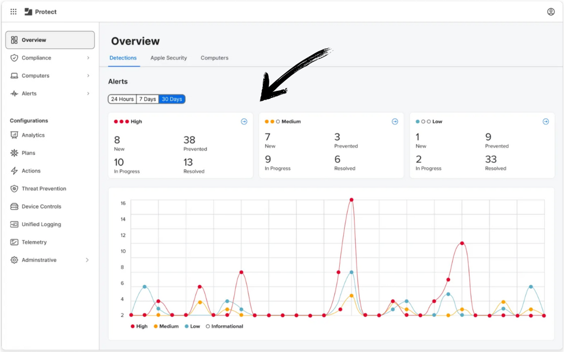The height and width of the screenshot is (352, 564).
Task: Select the 30 Days time range
Action: pyautogui.click(x=172, y=99)
